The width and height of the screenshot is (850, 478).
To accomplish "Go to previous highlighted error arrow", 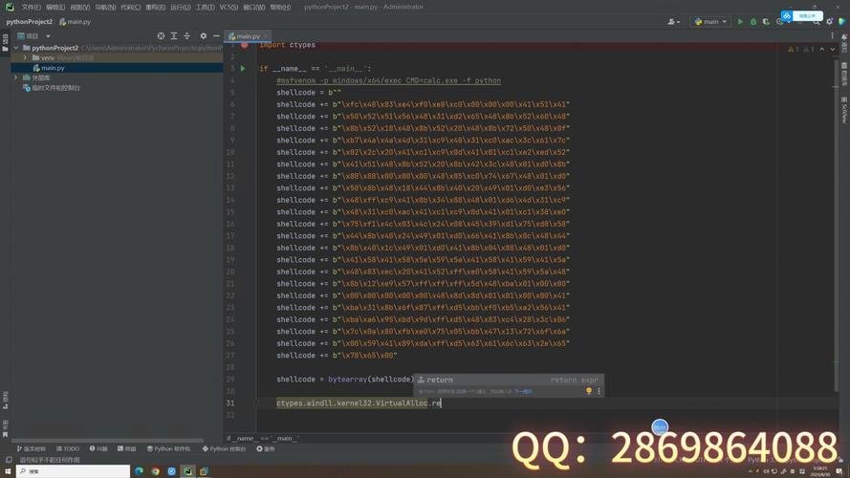I will 822,50.
